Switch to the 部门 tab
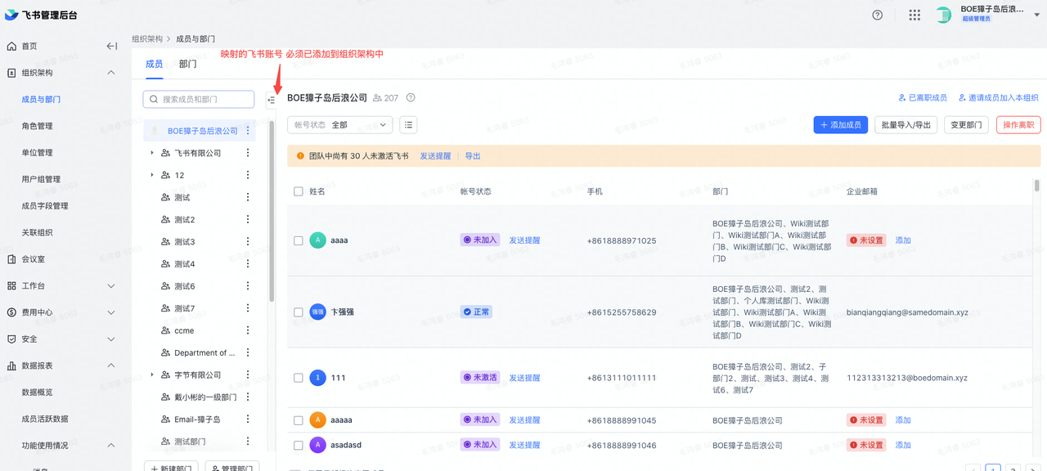 click(187, 64)
